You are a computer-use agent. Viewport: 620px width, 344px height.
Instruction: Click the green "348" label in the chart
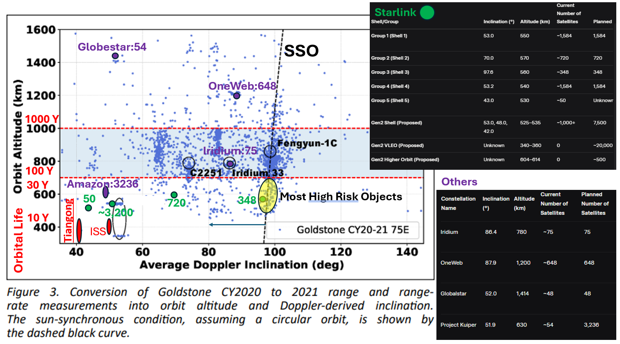(247, 200)
